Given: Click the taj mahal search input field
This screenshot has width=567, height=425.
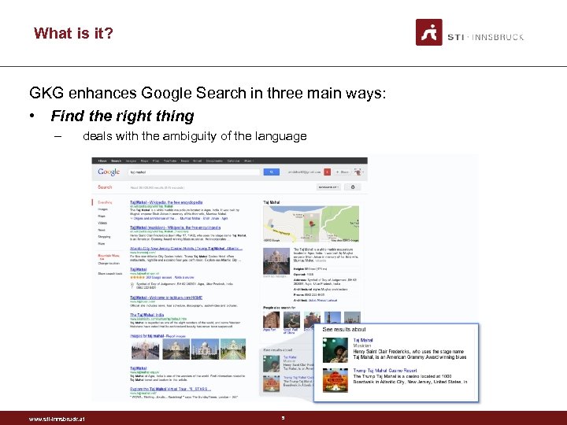Looking at the screenshot, I should point(194,172).
